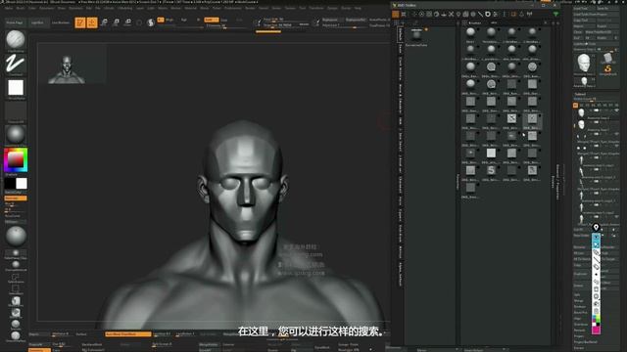Open the white alpha thumbnail selector
This screenshot has height=352, width=627.
point(16,87)
